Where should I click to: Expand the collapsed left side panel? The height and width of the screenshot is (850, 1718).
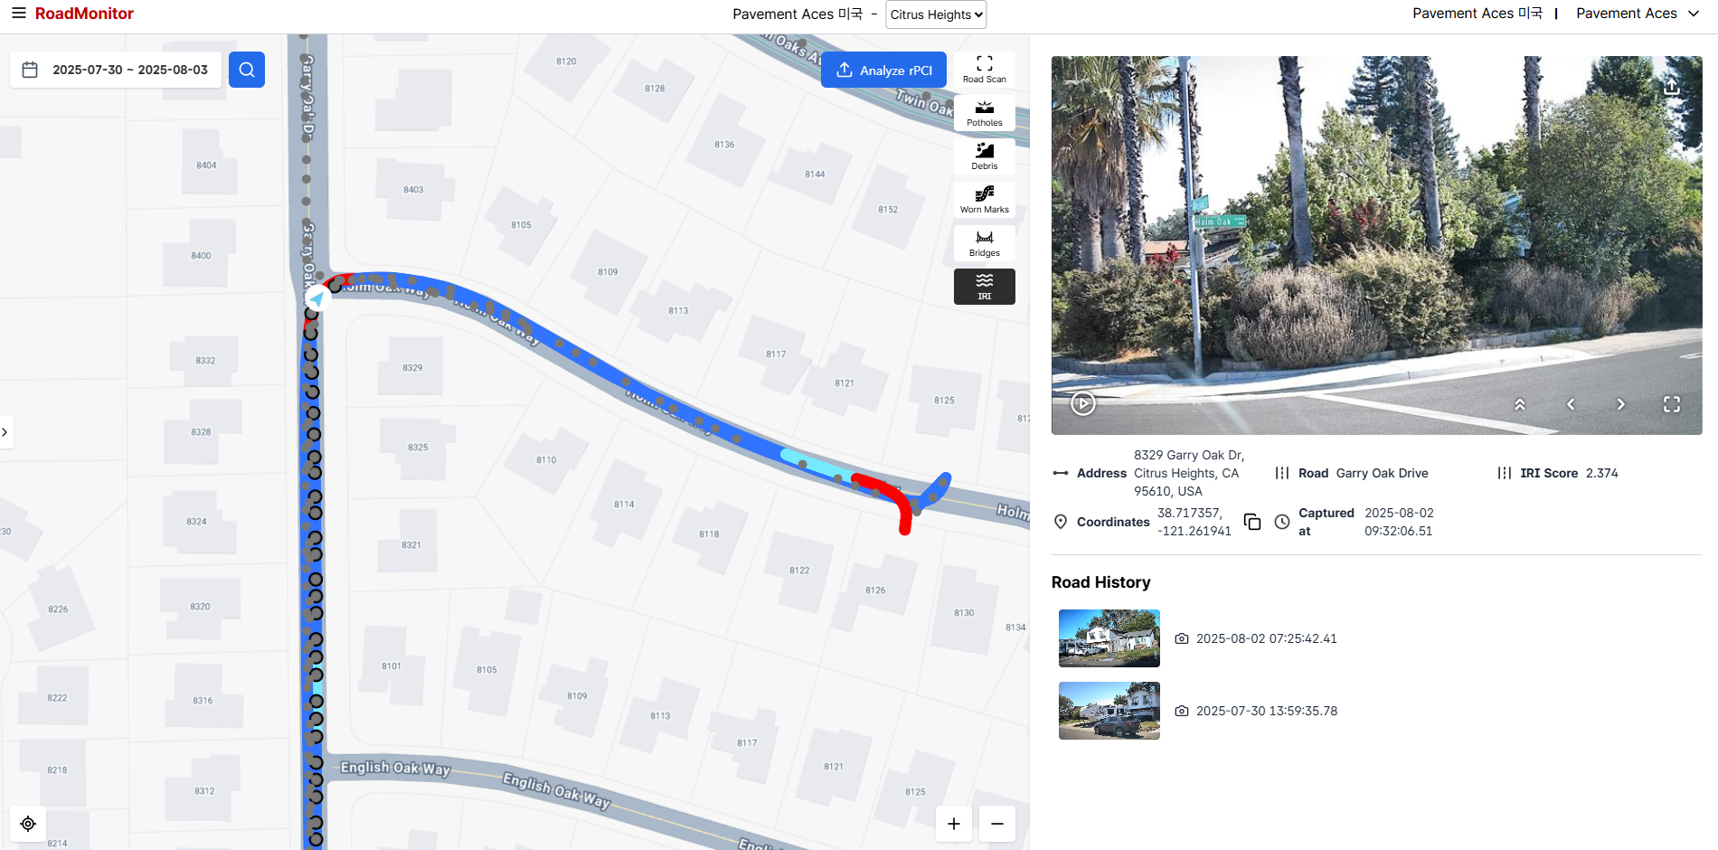point(5,432)
